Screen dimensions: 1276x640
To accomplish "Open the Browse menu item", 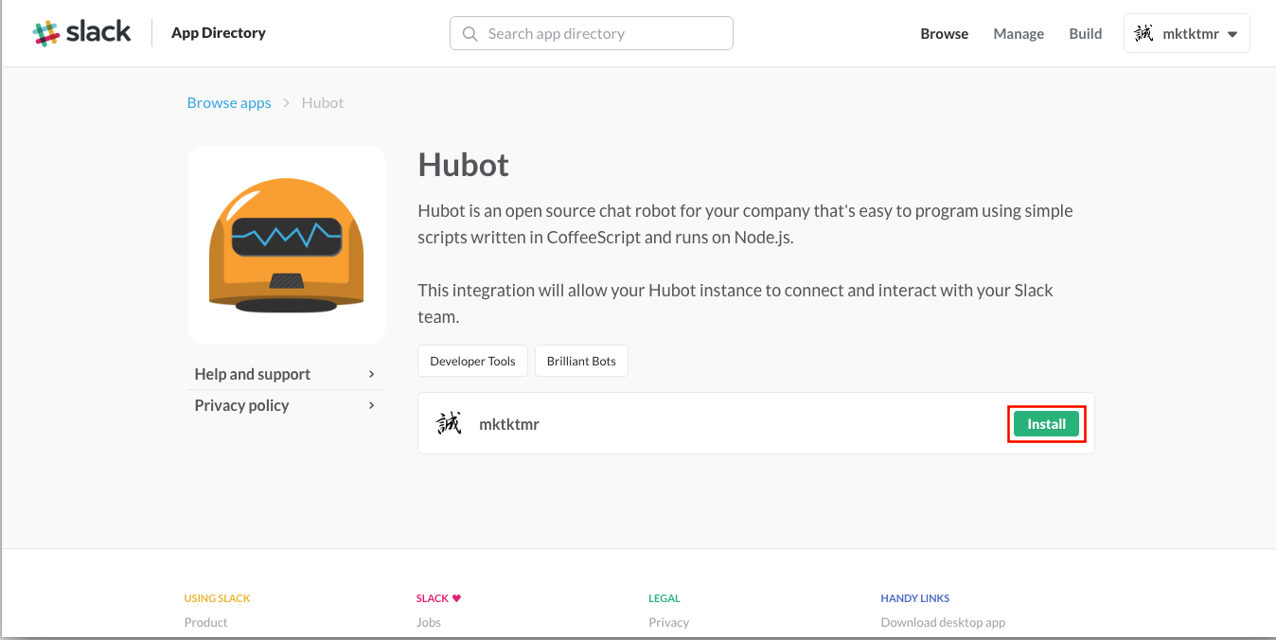I will pos(945,34).
